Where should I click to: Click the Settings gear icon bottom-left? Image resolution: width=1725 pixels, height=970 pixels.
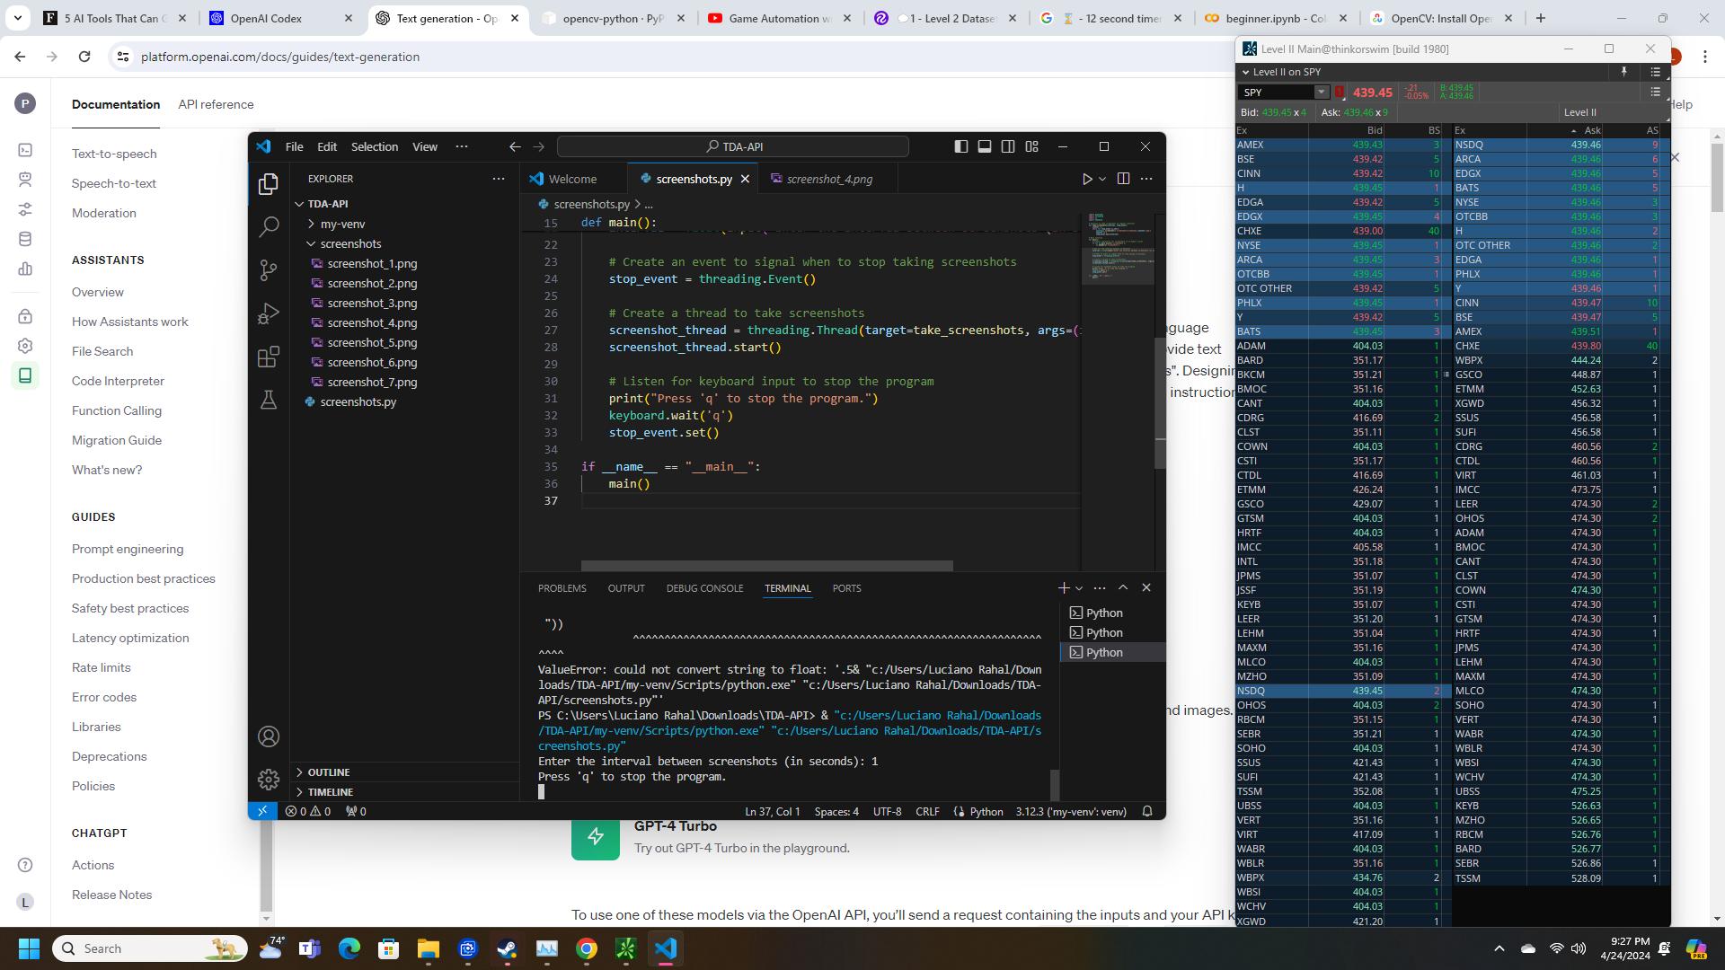(x=267, y=777)
